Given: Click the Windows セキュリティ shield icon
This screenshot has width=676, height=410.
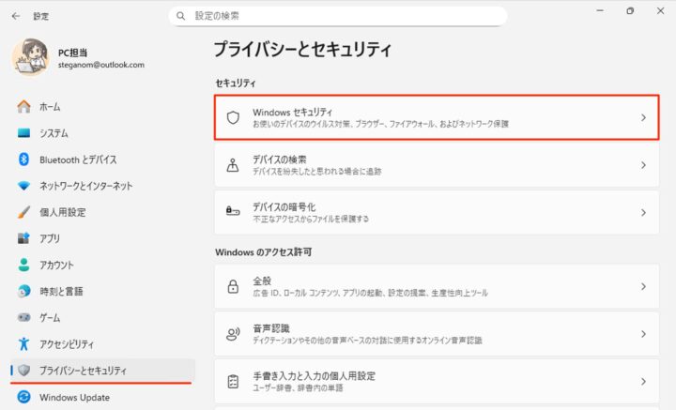Looking at the screenshot, I should pyautogui.click(x=233, y=117).
